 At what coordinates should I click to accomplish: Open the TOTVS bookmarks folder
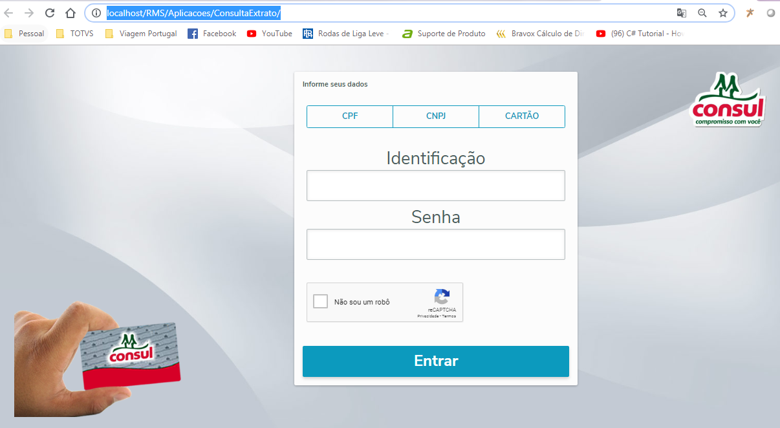(x=76, y=34)
